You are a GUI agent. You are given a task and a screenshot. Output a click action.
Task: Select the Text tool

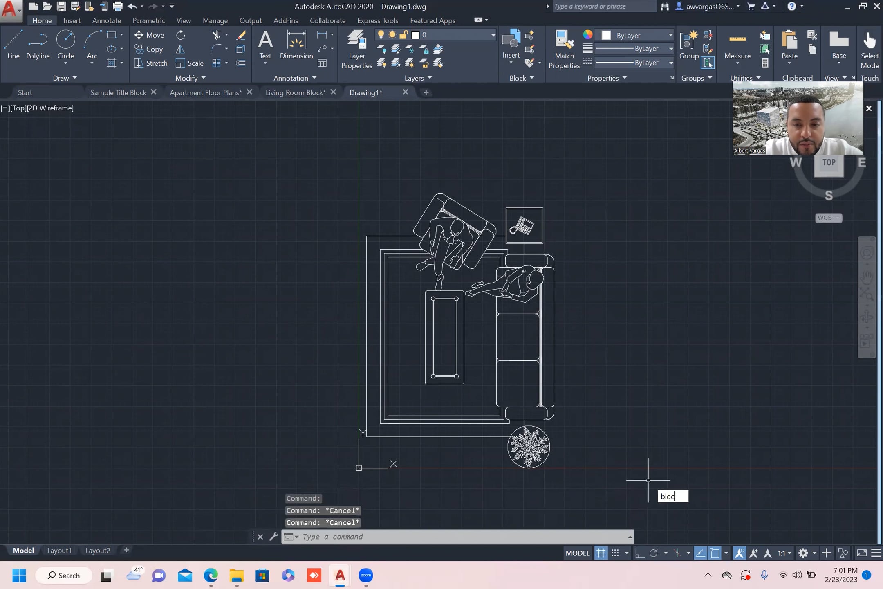click(264, 45)
